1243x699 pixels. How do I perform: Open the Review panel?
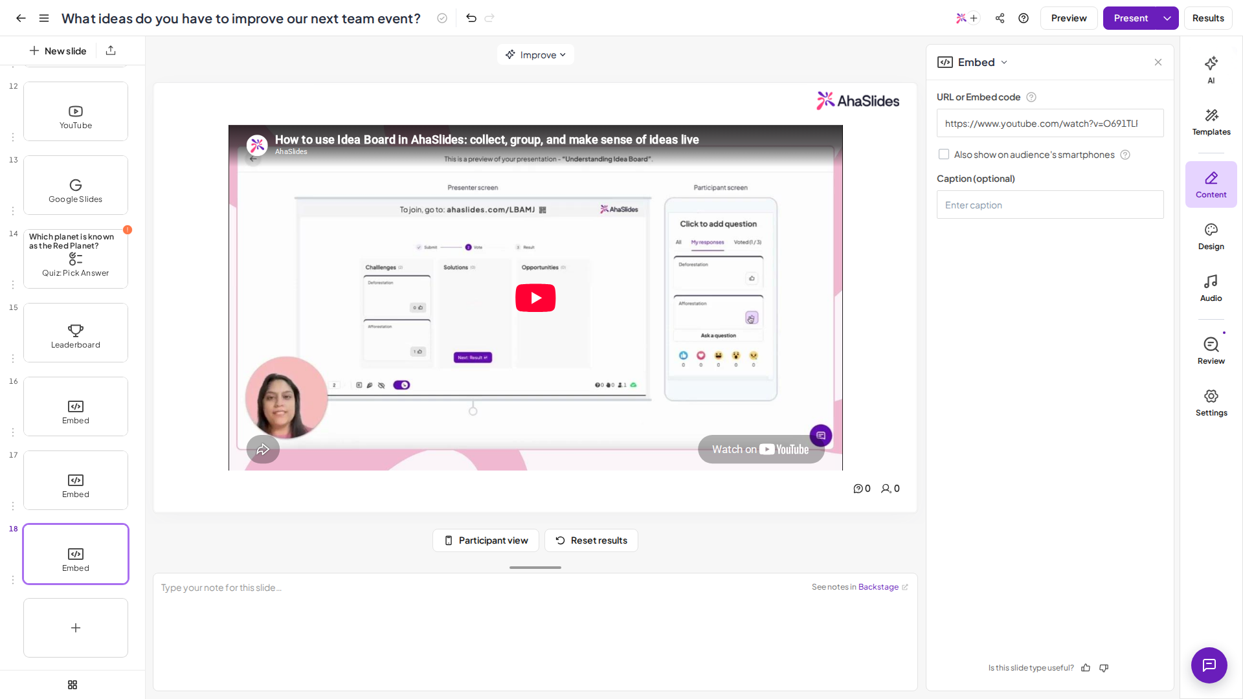pyautogui.click(x=1211, y=351)
